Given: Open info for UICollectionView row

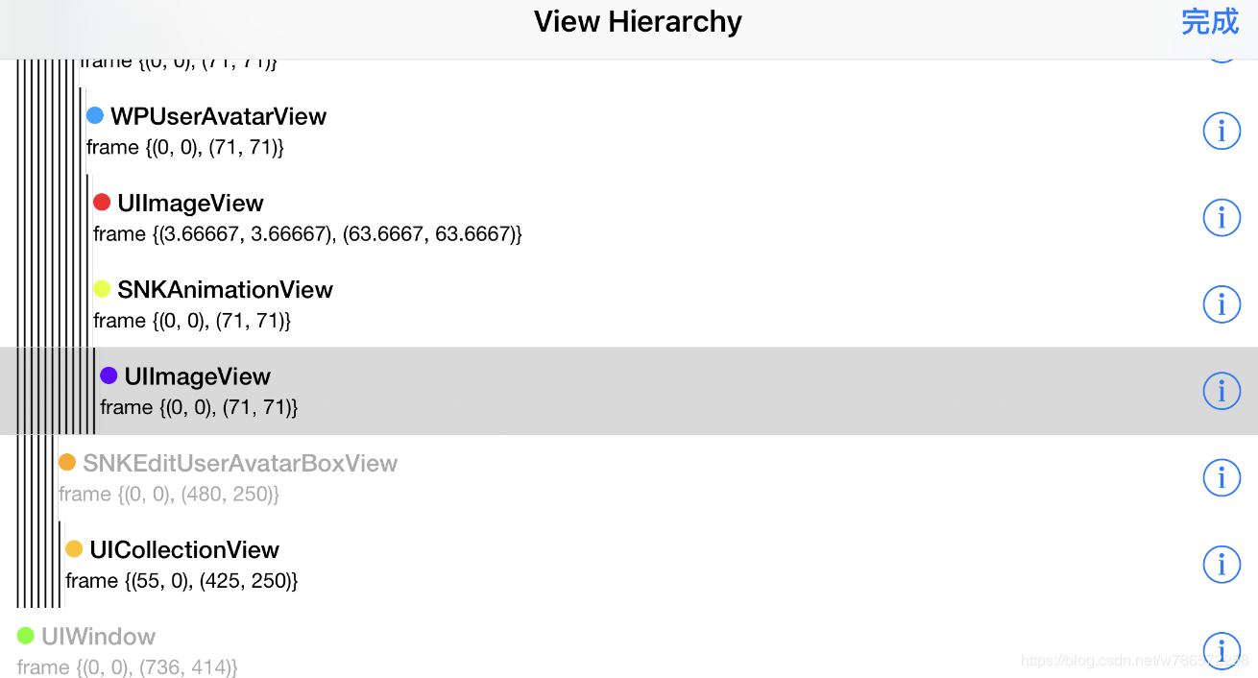Looking at the screenshot, I should [1222, 565].
